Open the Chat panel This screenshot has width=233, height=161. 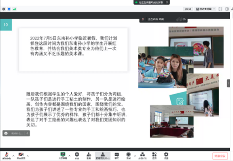point(117,155)
